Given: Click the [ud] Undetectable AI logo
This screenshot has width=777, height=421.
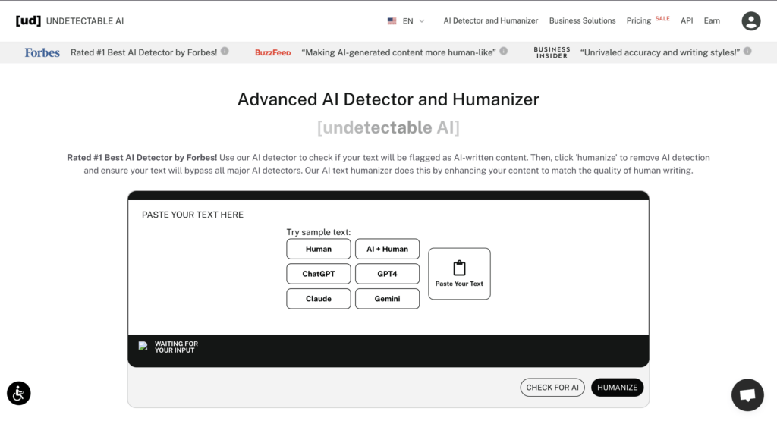Looking at the screenshot, I should [69, 20].
